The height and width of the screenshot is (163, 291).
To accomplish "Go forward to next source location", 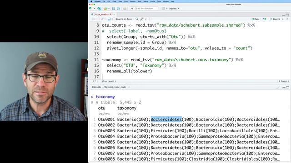I will 97,19.
